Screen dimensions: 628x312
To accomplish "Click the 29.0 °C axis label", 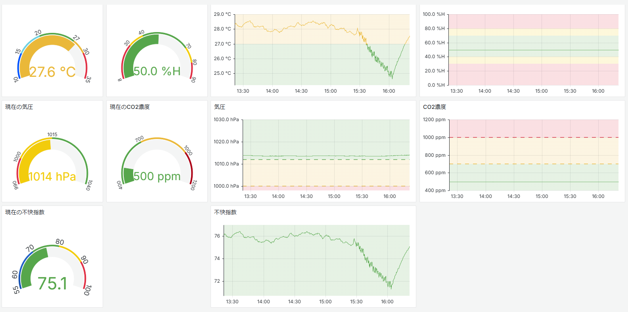I will 222,14.
